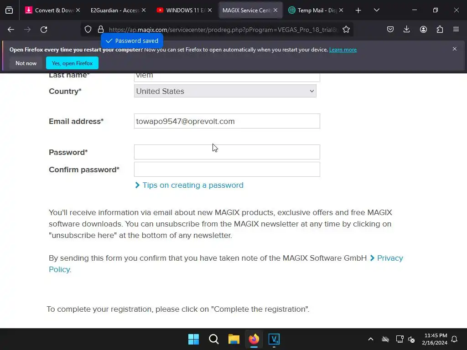Expand Tips on creating a password

(x=189, y=185)
